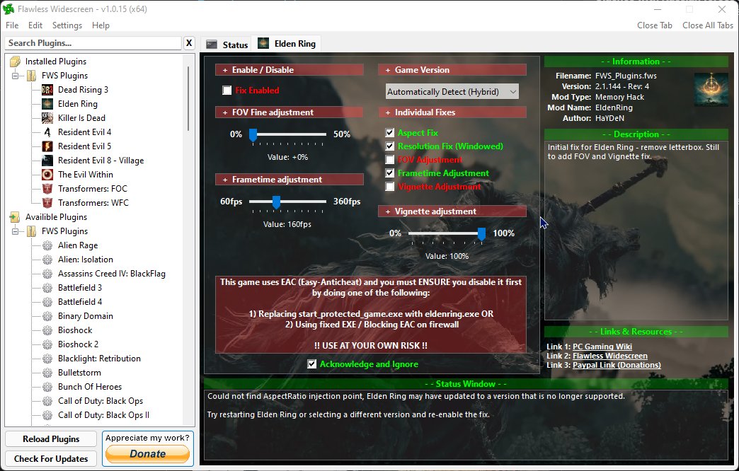739x471 pixels.
Task: Clear plugin search with X button
Action: (188, 43)
